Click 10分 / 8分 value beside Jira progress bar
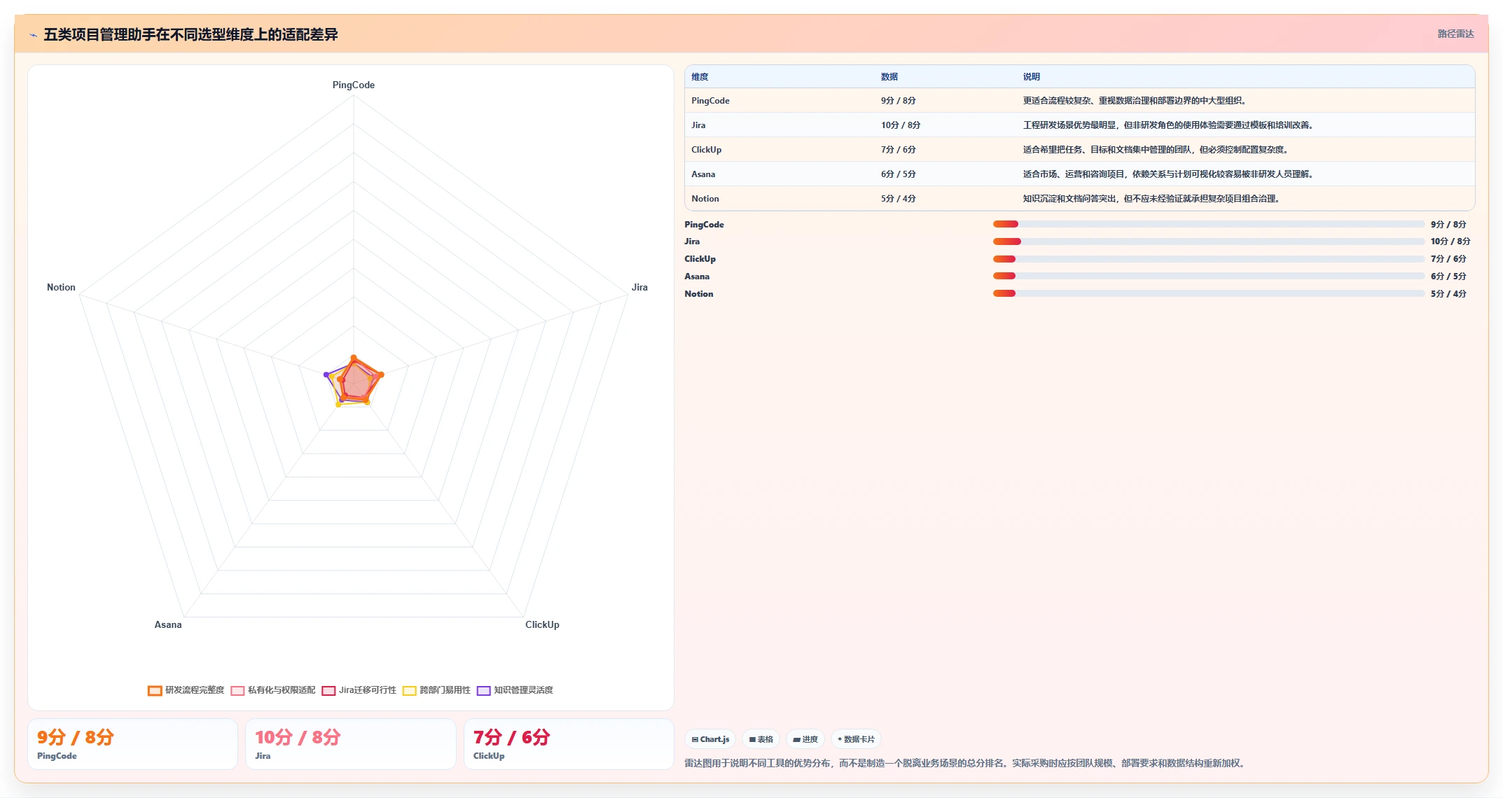Image resolution: width=1503 pixels, height=798 pixels. click(1450, 241)
